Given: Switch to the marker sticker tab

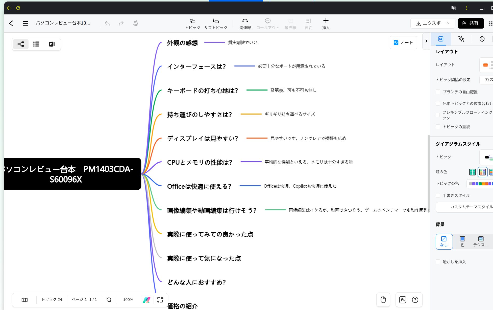Looking at the screenshot, I should pos(482,39).
